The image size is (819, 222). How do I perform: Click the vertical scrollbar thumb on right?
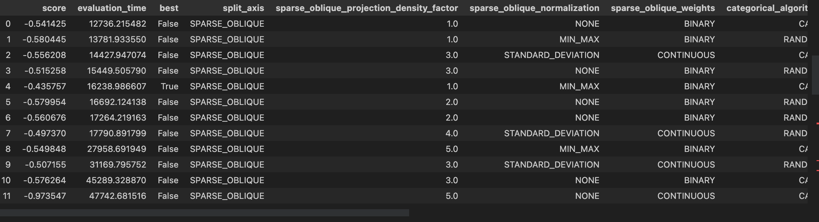(815, 75)
